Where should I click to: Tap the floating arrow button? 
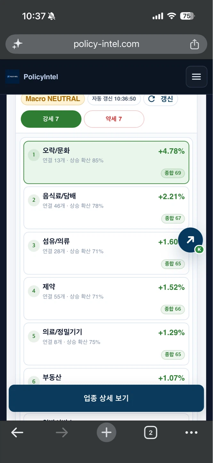click(x=190, y=240)
